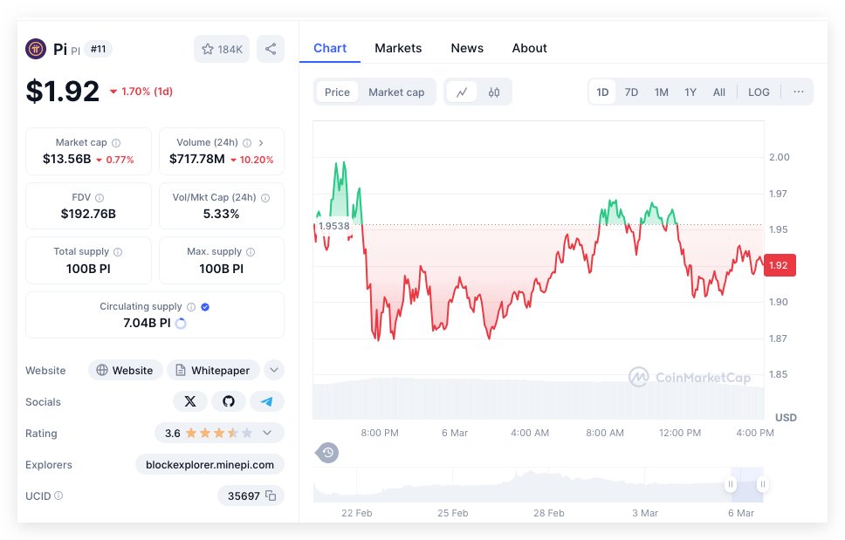
Task: Copy the UCID 35697 value
Action: 271,496
